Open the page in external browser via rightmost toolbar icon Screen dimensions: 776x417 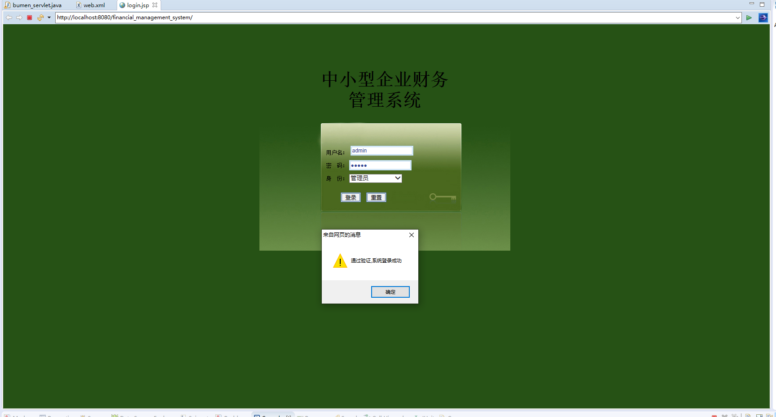[x=763, y=17]
